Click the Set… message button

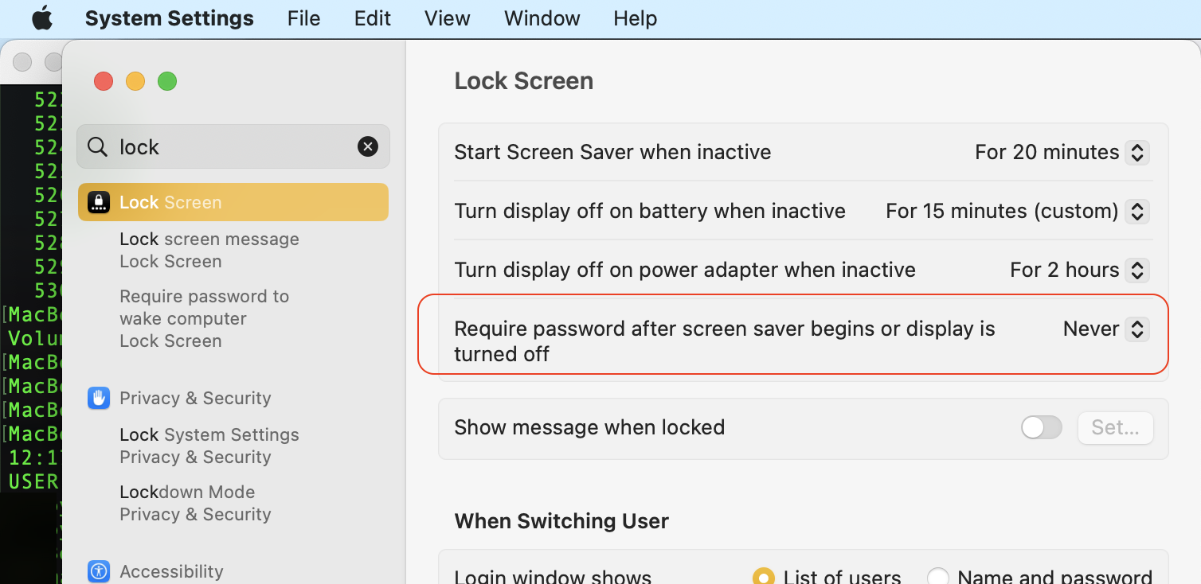(x=1115, y=427)
